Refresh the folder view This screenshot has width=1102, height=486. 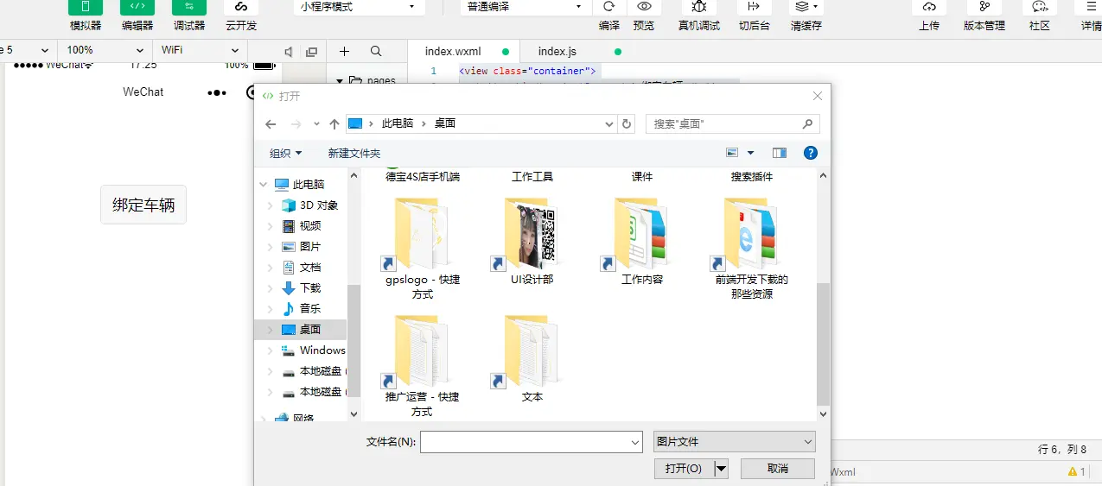(x=627, y=124)
